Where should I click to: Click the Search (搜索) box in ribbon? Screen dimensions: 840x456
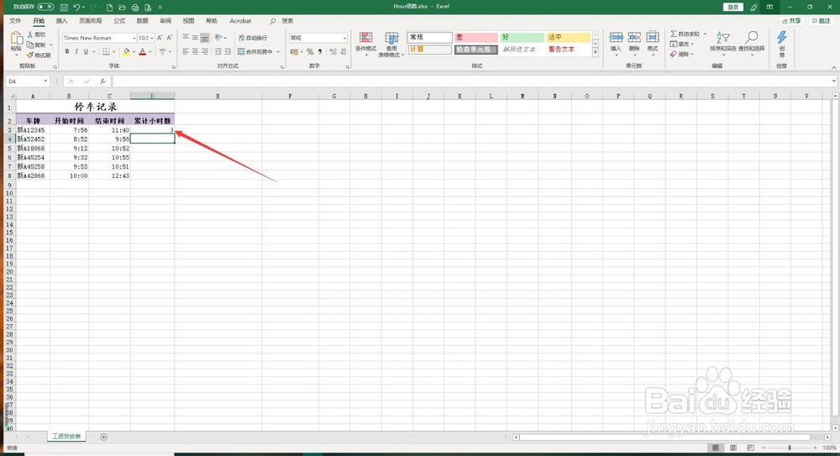[x=281, y=21]
